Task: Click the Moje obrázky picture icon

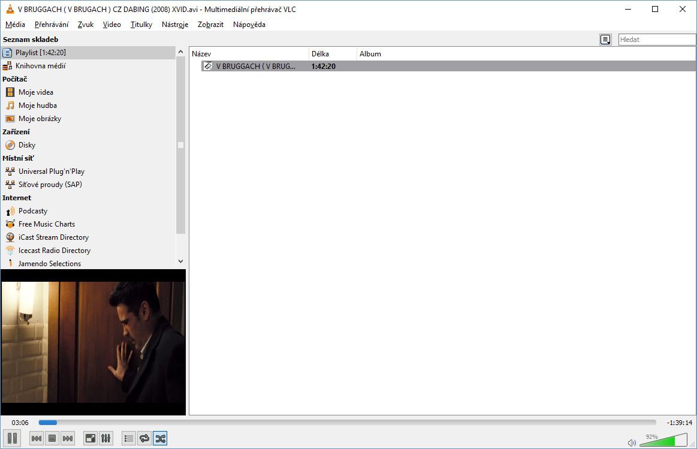Action: (x=10, y=119)
